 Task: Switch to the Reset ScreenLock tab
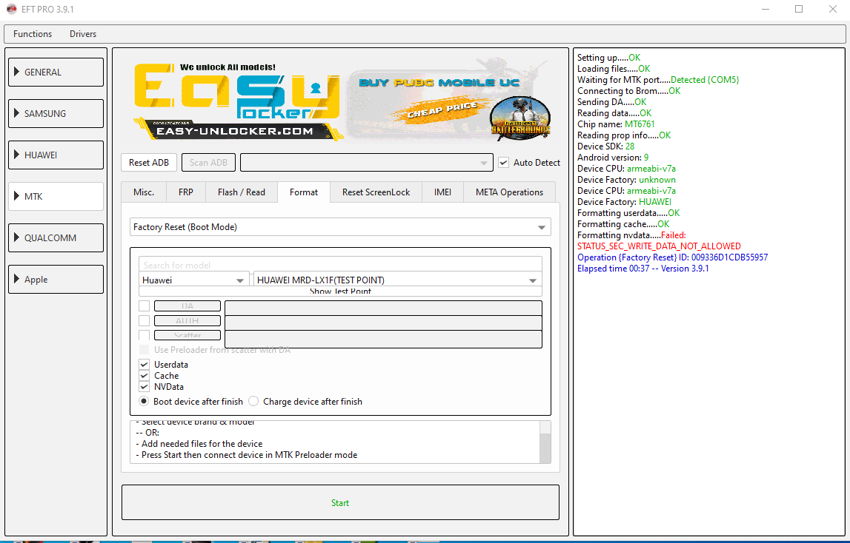(x=376, y=192)
